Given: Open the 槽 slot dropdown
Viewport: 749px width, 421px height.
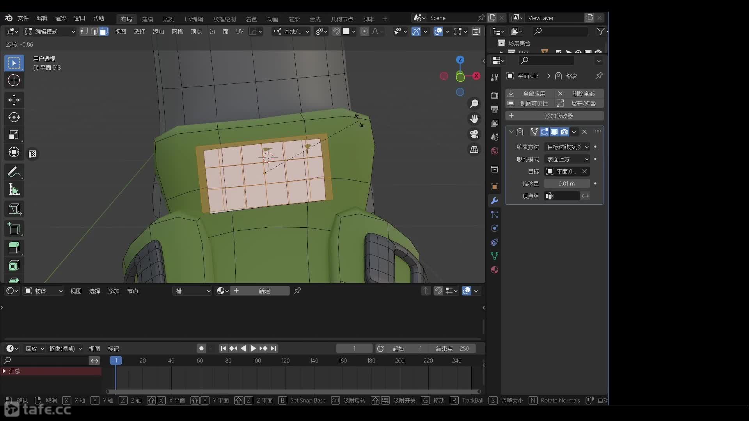Looking at the screenshot, I should [192, 291].
